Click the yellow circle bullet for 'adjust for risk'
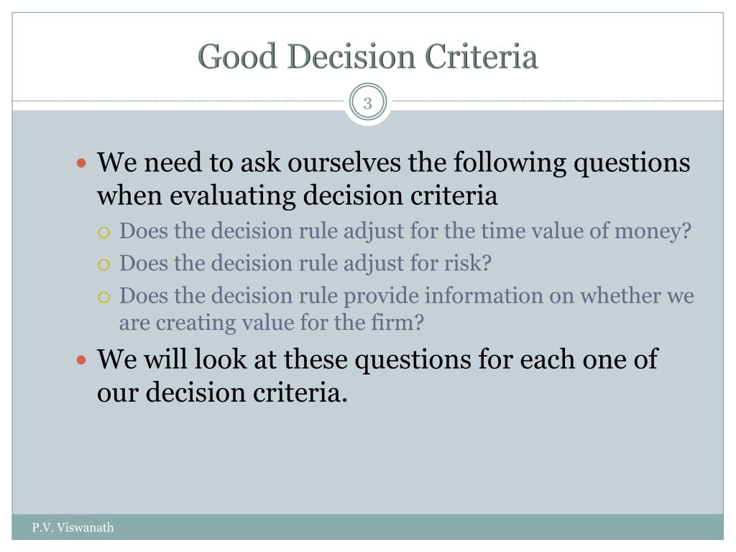 pos(103,264)
